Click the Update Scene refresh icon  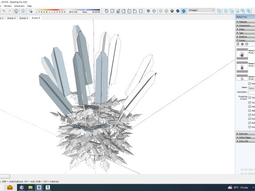(x=238, y=44)
